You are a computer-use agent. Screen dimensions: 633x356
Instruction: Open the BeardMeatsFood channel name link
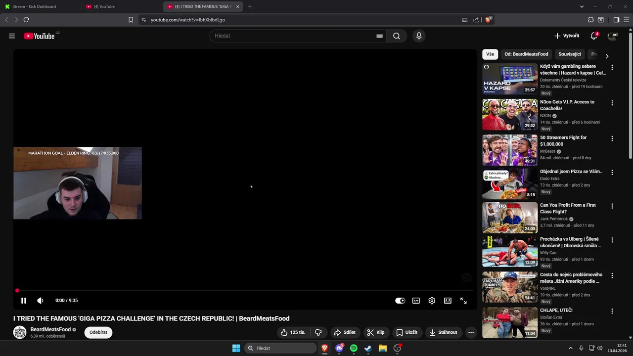pyautogui.click(x=50, y=329)
